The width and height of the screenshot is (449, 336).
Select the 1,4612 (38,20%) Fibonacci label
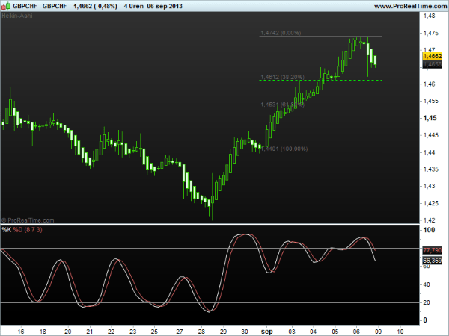tap(282, 77)
